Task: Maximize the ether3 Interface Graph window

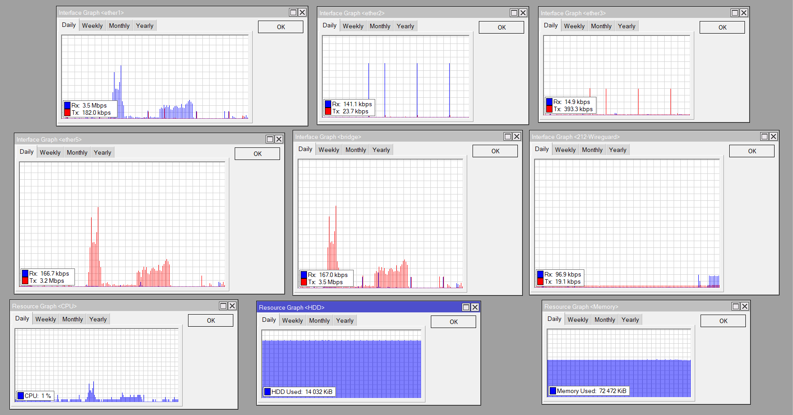Action: 735,13
